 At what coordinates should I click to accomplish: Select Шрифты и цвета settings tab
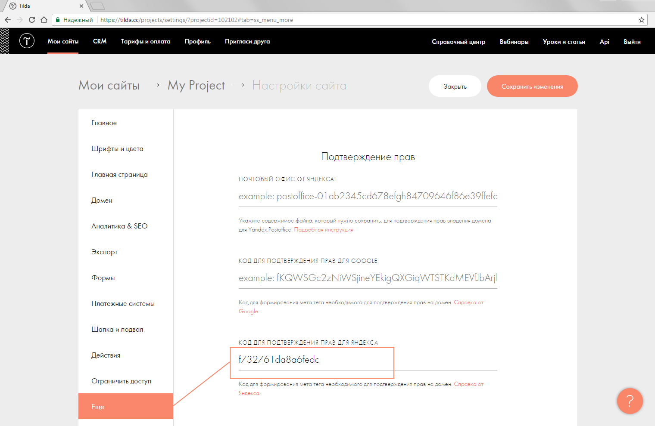[126, 148]
